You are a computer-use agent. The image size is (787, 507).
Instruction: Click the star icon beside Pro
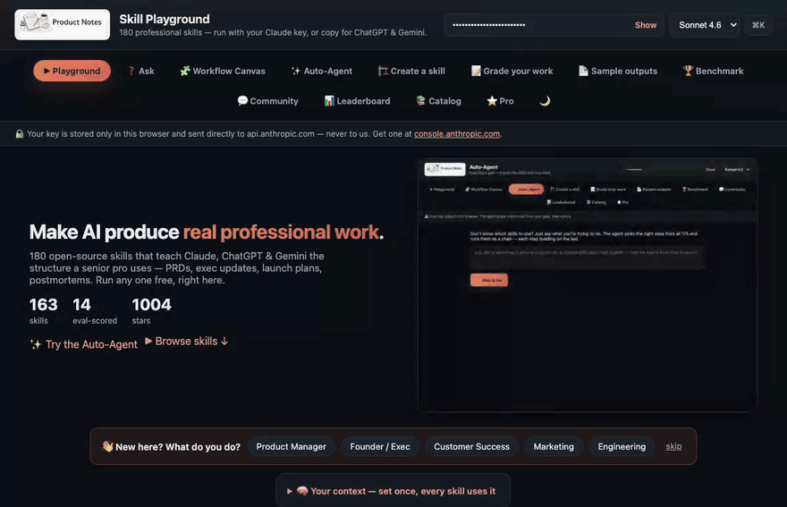pos(492,101)
